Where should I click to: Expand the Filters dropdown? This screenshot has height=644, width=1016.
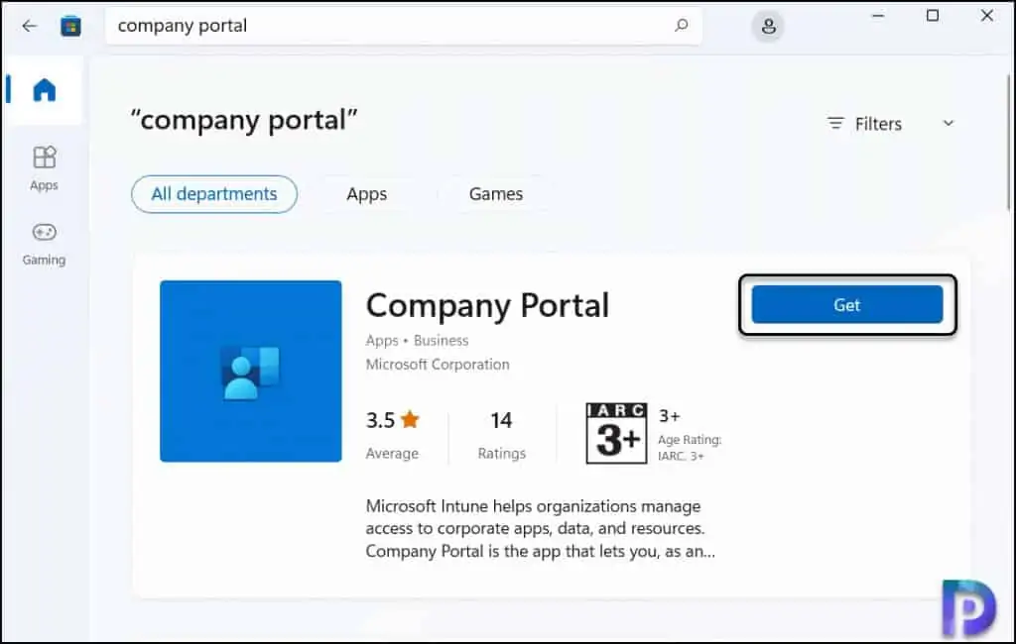click(x=891, y=124)
